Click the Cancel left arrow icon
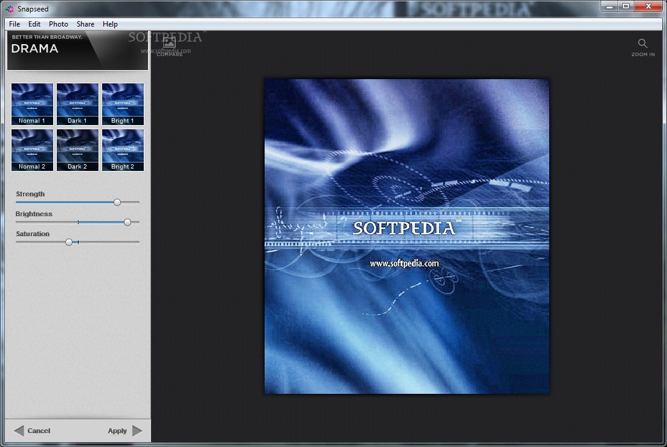Viewport: 667px width, 447px height. [19, 431]
